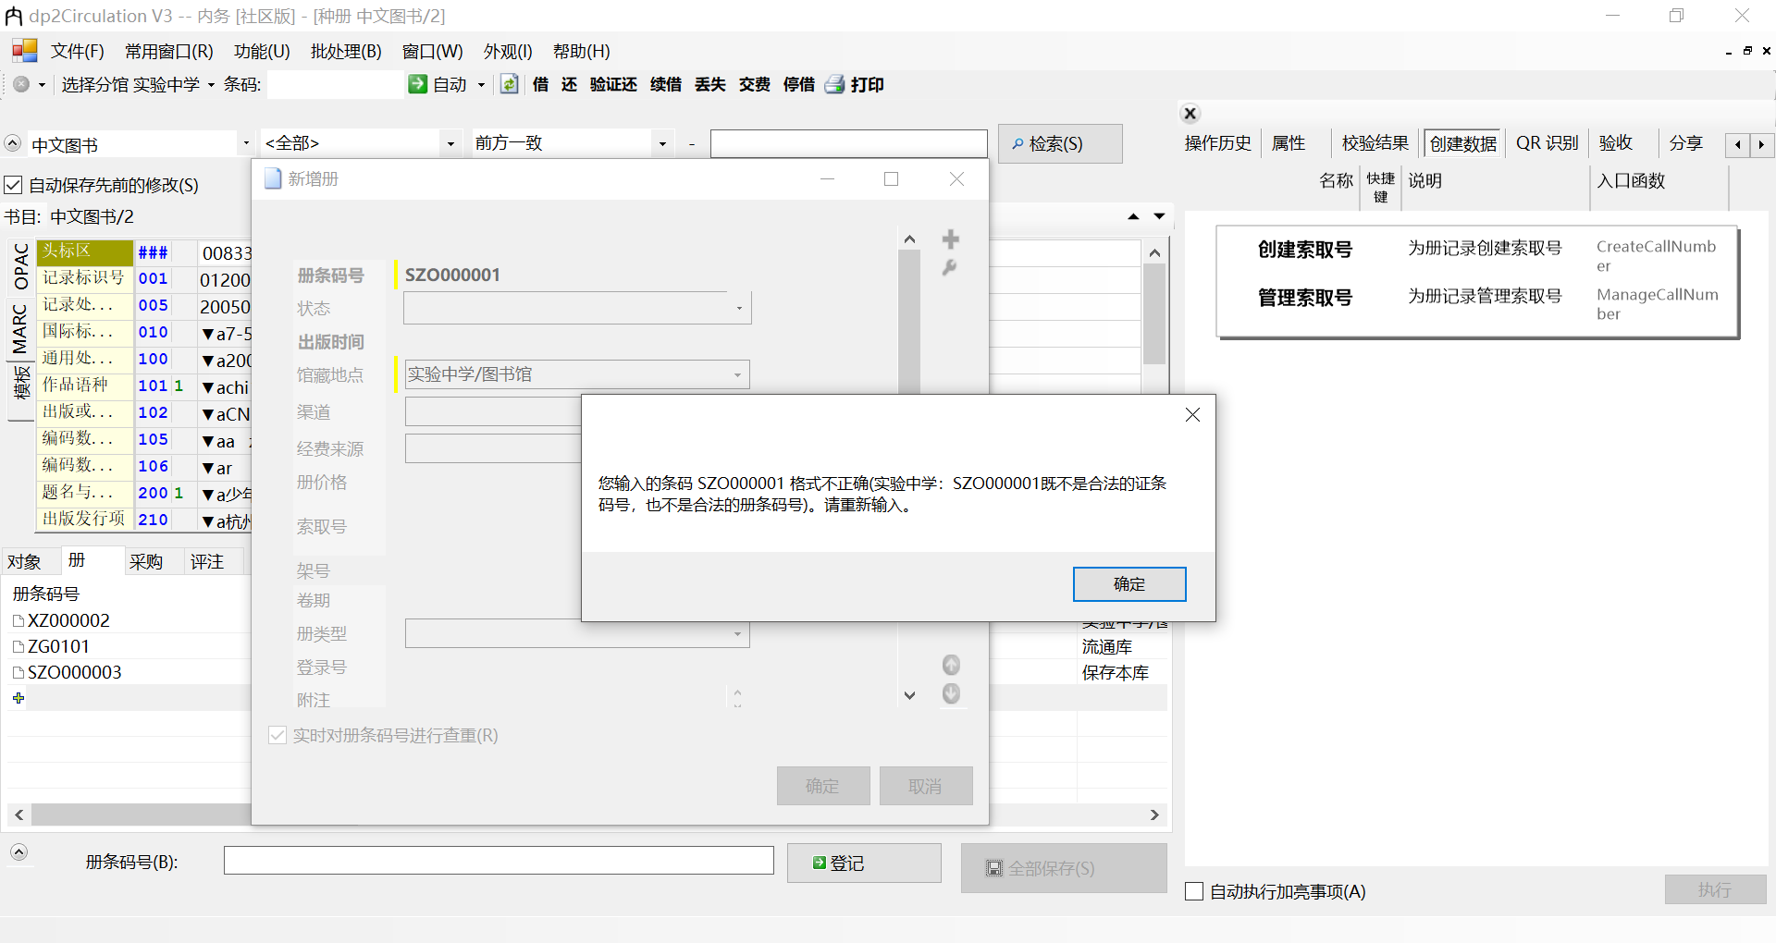This screenshot has height=943, width=1776.
Task: Enable 实时对册条码号进行查重(R) checkbox
Action: [277, 735]
